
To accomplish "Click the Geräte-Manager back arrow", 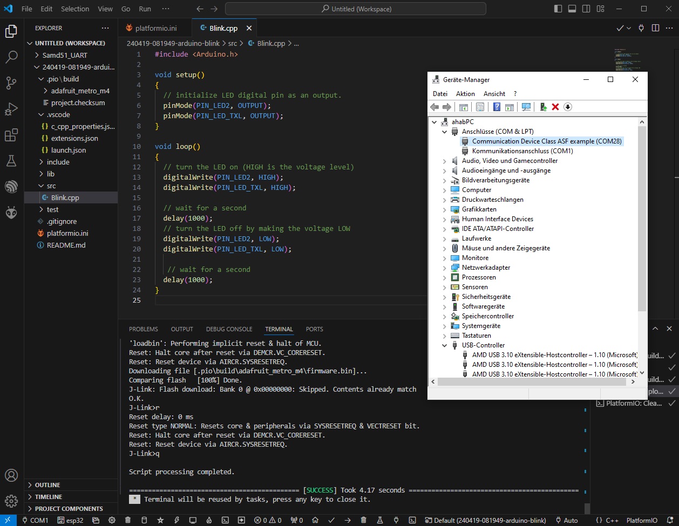I will [435, 107].
